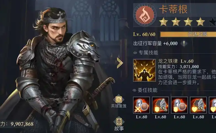This screenshot has height=133, width=216.
Task: Click the fourth gold star rating
Action: (x=200, y=22)
